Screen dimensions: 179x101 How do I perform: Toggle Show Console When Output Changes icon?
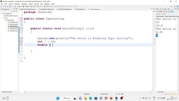coord(171,12)
